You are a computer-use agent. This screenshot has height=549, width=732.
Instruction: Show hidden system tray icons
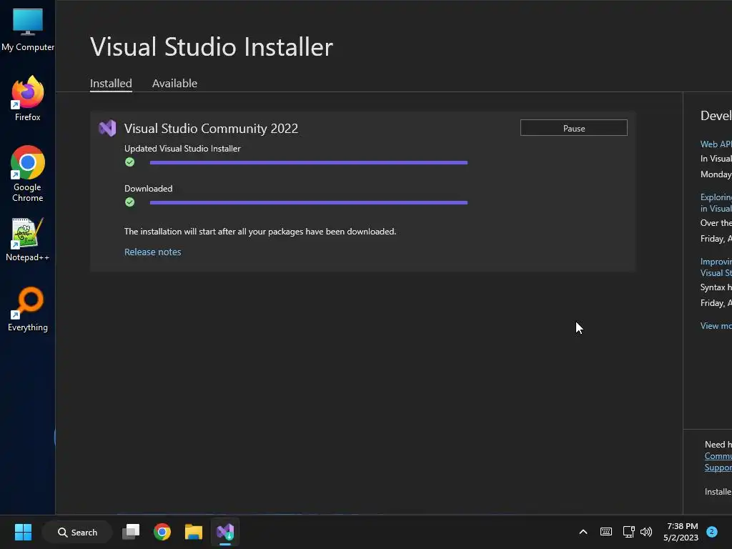(583, 532)
